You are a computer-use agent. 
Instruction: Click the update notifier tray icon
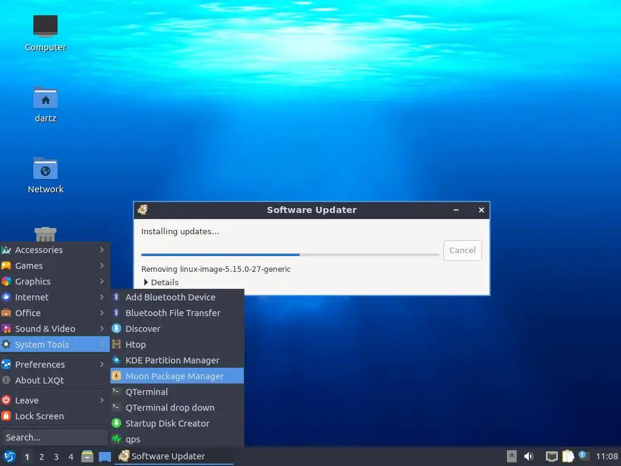(x=583, y=455)
